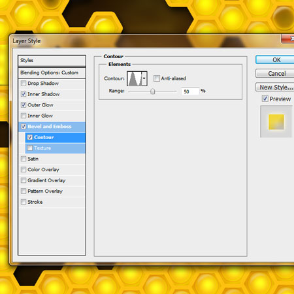The width and height of the screenshot is (294, 294).
Task: Click the Range slider handle
Action: tap(153, 91)
